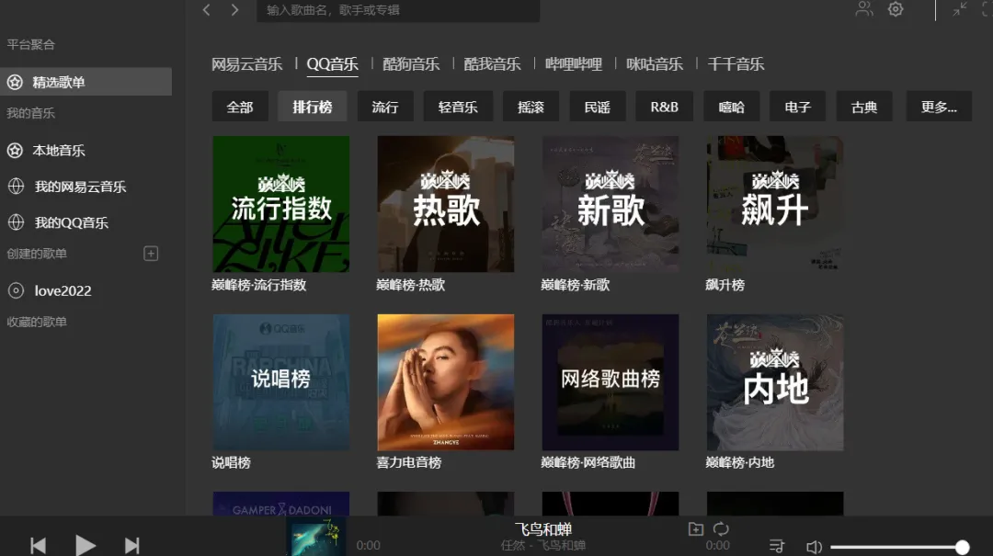Select the 流行 category filter
Image resolution: width=993 pixels, height=556 pixels.
pos(385,107)
